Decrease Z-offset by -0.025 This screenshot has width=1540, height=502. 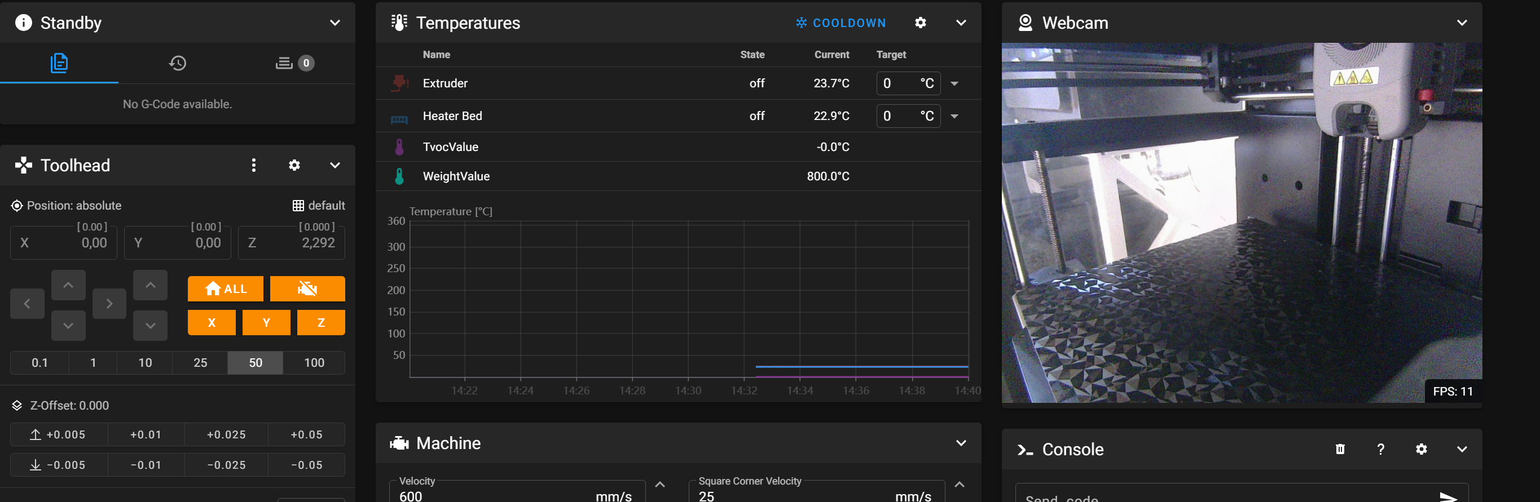pyautogui.click(x=226, y=465)
